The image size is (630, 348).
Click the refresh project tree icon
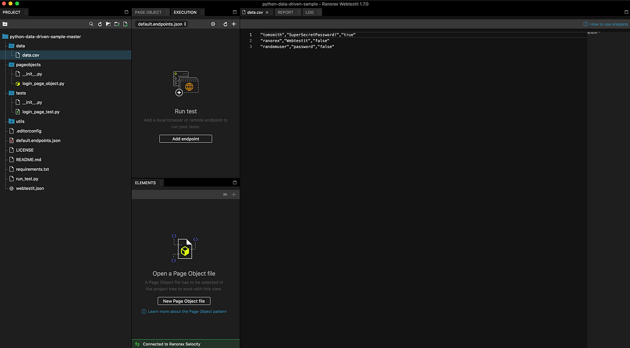(x=99, y=24)
